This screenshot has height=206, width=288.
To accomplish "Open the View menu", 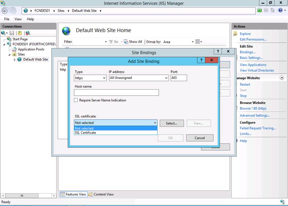I will click(18, 19).
